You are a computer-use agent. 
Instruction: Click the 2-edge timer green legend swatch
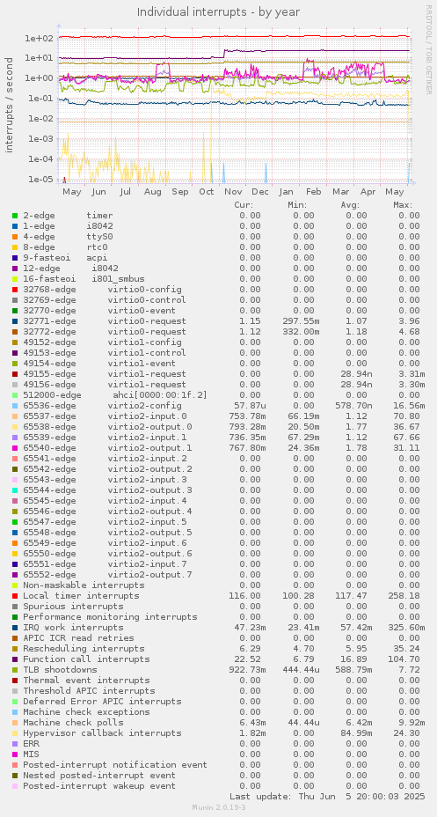[x=15, y=215]
